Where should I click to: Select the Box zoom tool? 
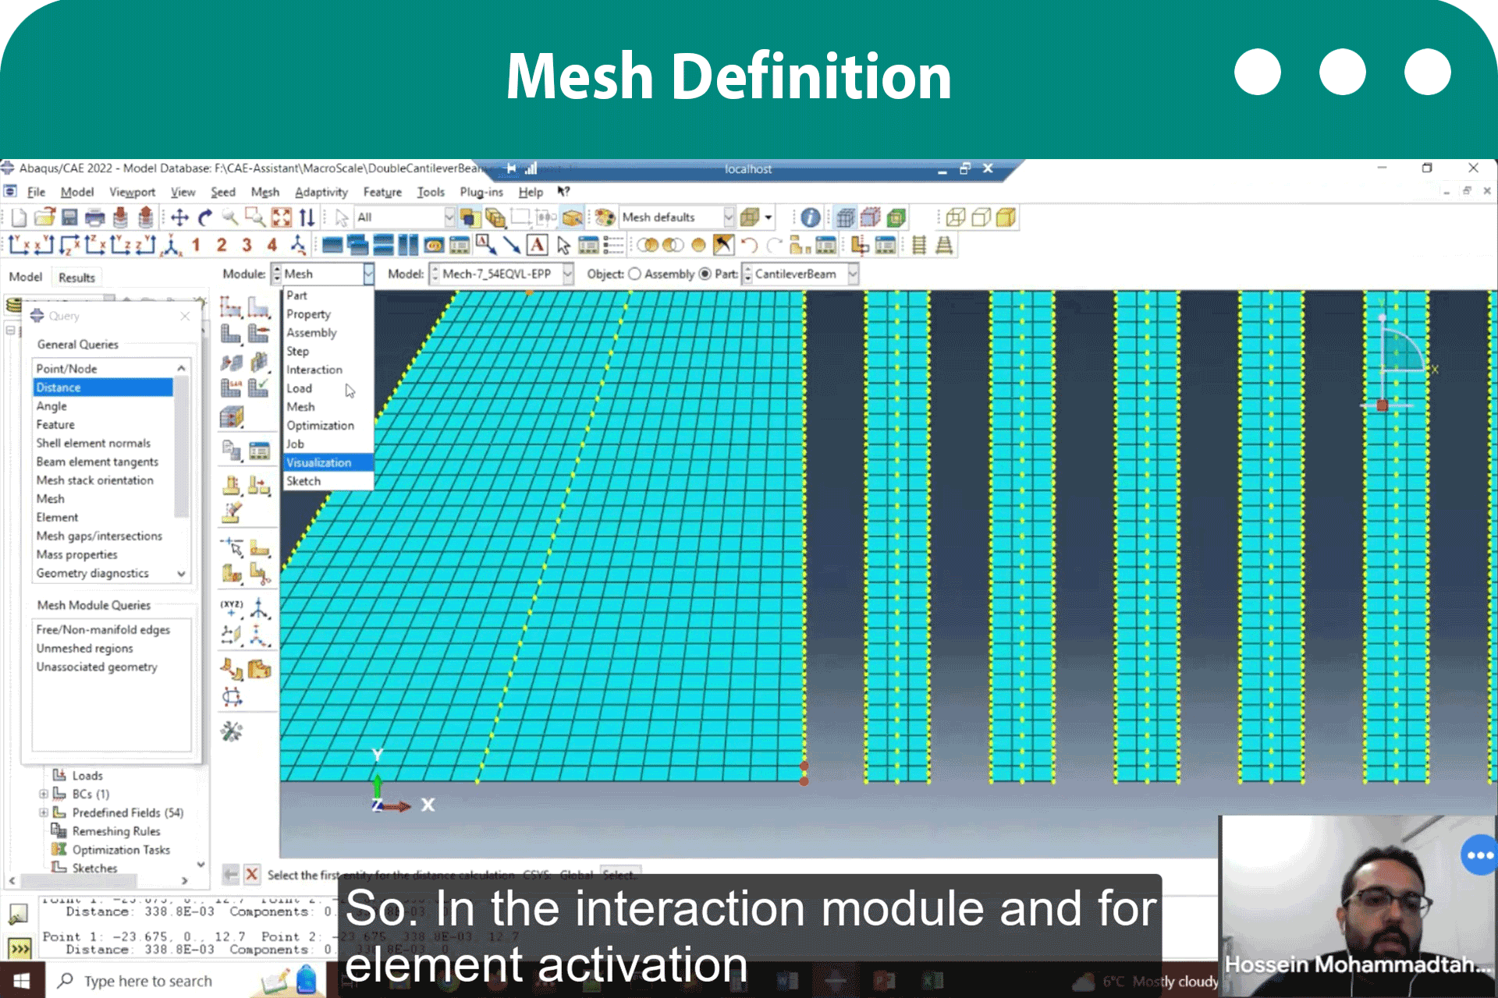coord(255,218)
